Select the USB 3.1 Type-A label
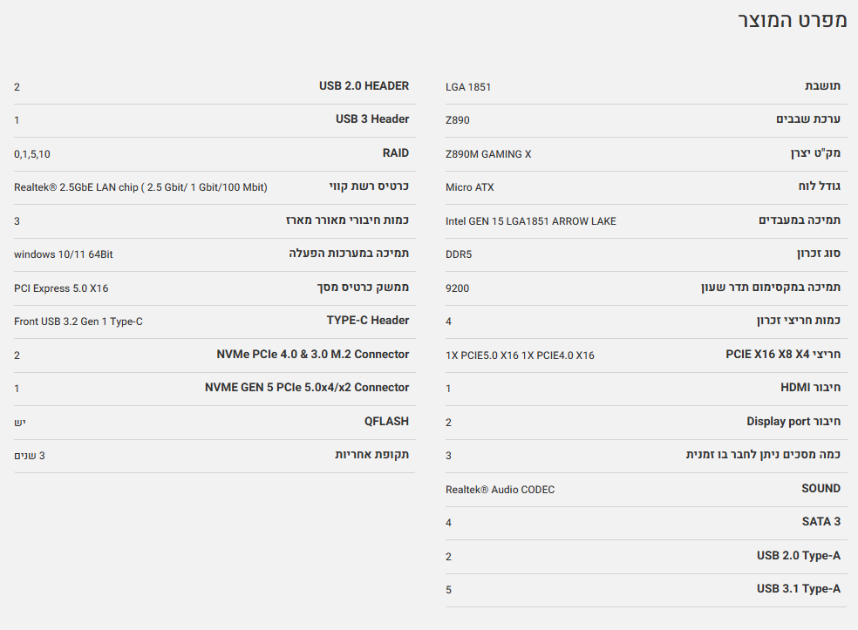 798,589
